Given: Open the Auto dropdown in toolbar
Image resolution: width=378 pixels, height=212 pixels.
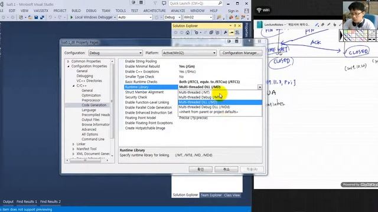Looking at the screenshot, I should [x=135, y=17].
